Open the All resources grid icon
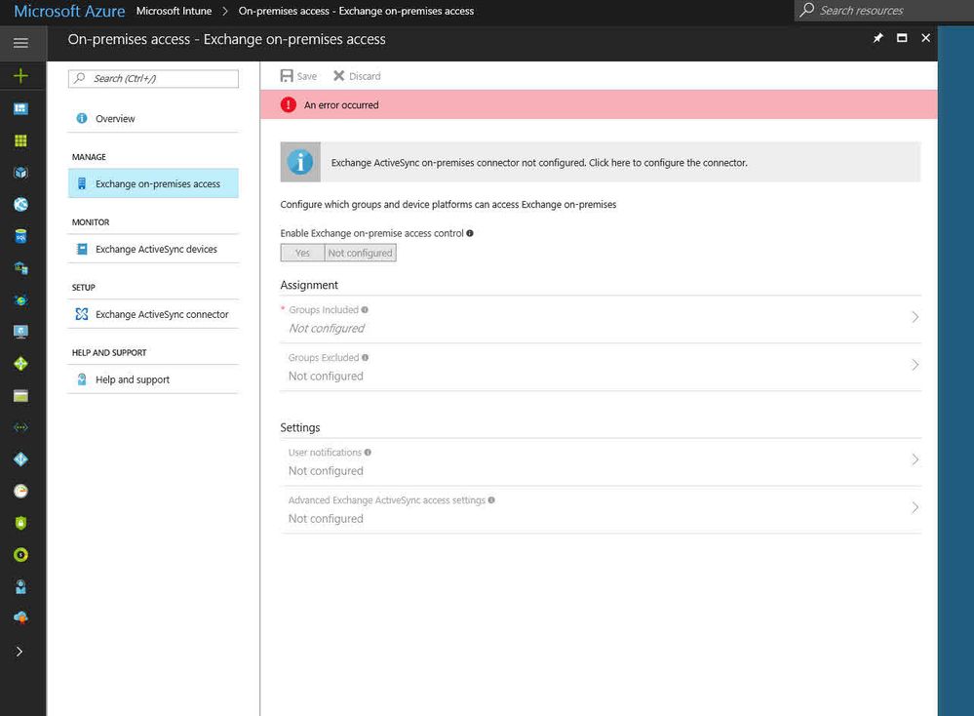 click(x=20, y=140)
